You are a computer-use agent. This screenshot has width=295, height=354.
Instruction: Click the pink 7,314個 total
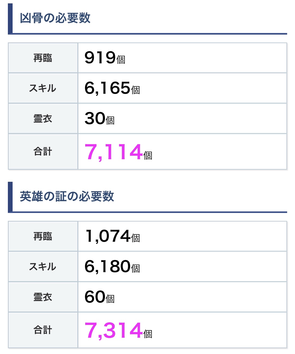(x=118, y=330)
